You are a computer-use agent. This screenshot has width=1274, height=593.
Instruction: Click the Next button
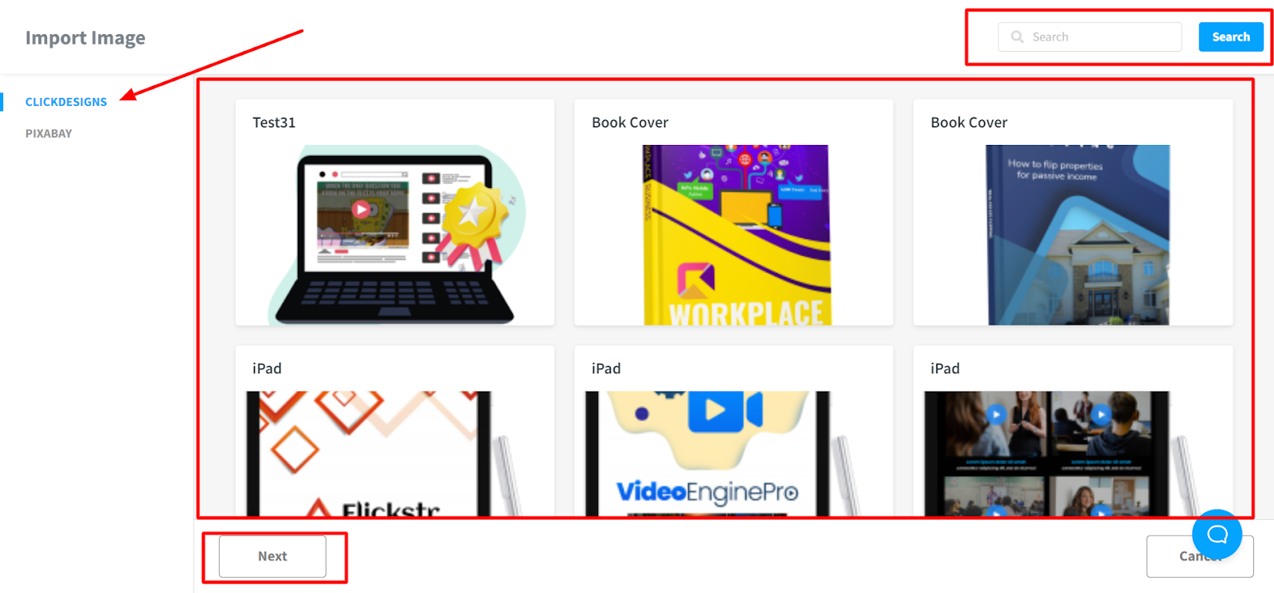coord(272,556)
